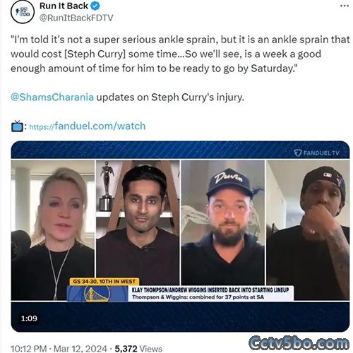353x353 pixels.
Task: Click the FanDuel TV logo watermark
Action: [317, 153]
